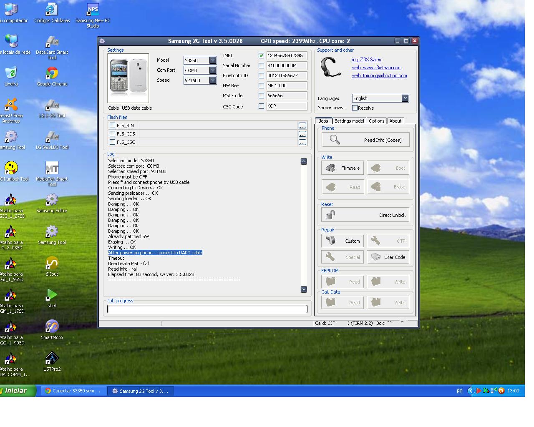534x427 pixels.
Task: Enable the HW Rev checkbox
Action: (x=261, y=85)
